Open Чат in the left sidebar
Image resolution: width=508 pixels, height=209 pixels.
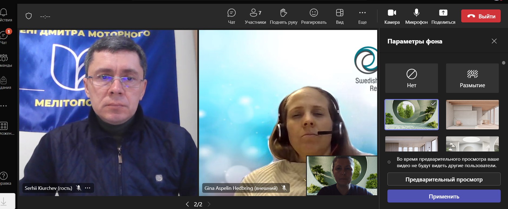click(4, 37)
